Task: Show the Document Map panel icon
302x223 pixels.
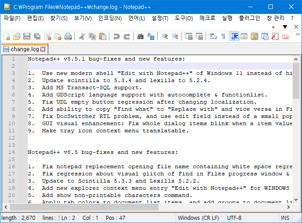Action: pos(255,36)
